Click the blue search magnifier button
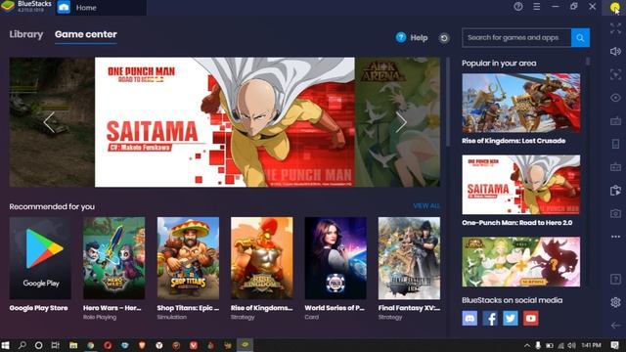This screenshot has height=352, width=626. (x=580, y=38)
